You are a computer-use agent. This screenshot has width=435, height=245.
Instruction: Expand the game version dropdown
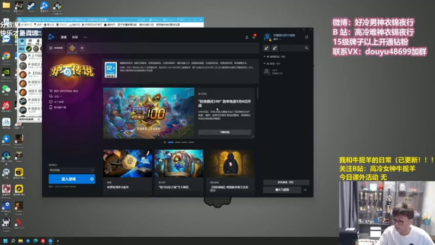click(x=72, y=170)
